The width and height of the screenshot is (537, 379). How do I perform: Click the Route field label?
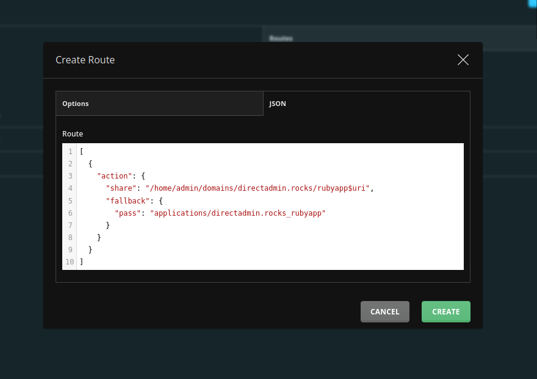tap(73, 133)
